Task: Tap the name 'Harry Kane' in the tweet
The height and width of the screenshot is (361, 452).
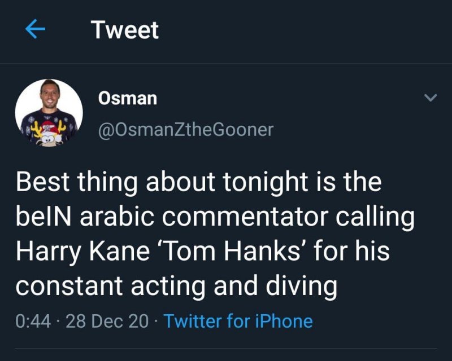Action: (x=84, y=252)
